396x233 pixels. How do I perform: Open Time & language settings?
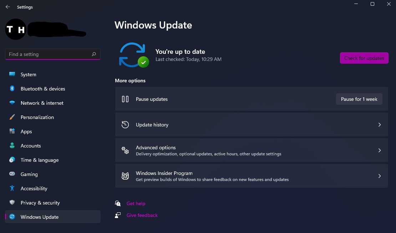tap(53, 160)
